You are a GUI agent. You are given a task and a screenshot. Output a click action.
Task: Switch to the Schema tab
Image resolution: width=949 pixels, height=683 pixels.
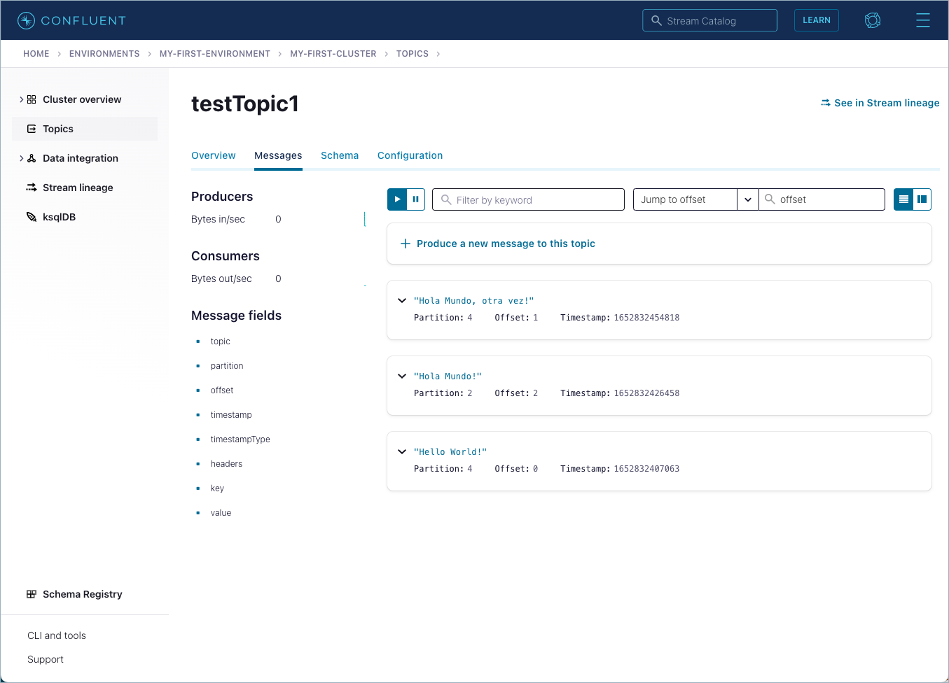tap(340, 155)
